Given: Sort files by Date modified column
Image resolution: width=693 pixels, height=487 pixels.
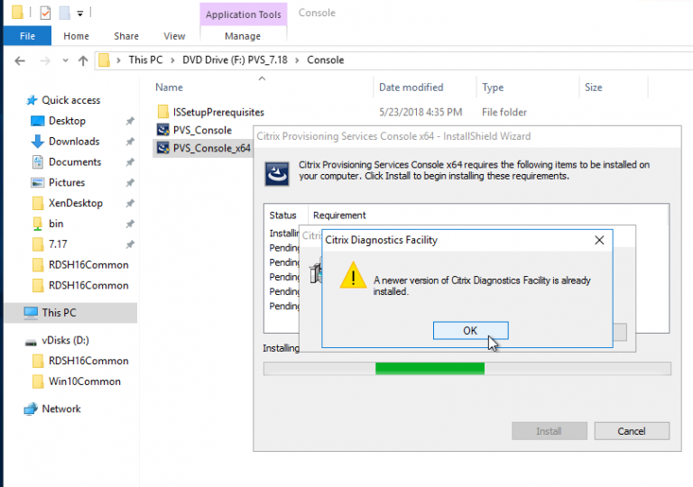Looking at the screenshot, I should click(411, 87).
